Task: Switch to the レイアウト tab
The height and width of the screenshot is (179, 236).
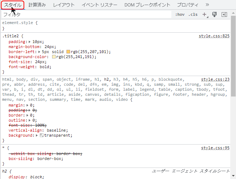Action: pos(64,5)
